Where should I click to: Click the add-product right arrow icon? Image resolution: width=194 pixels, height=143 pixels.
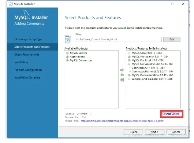click(x=122, y=70)
